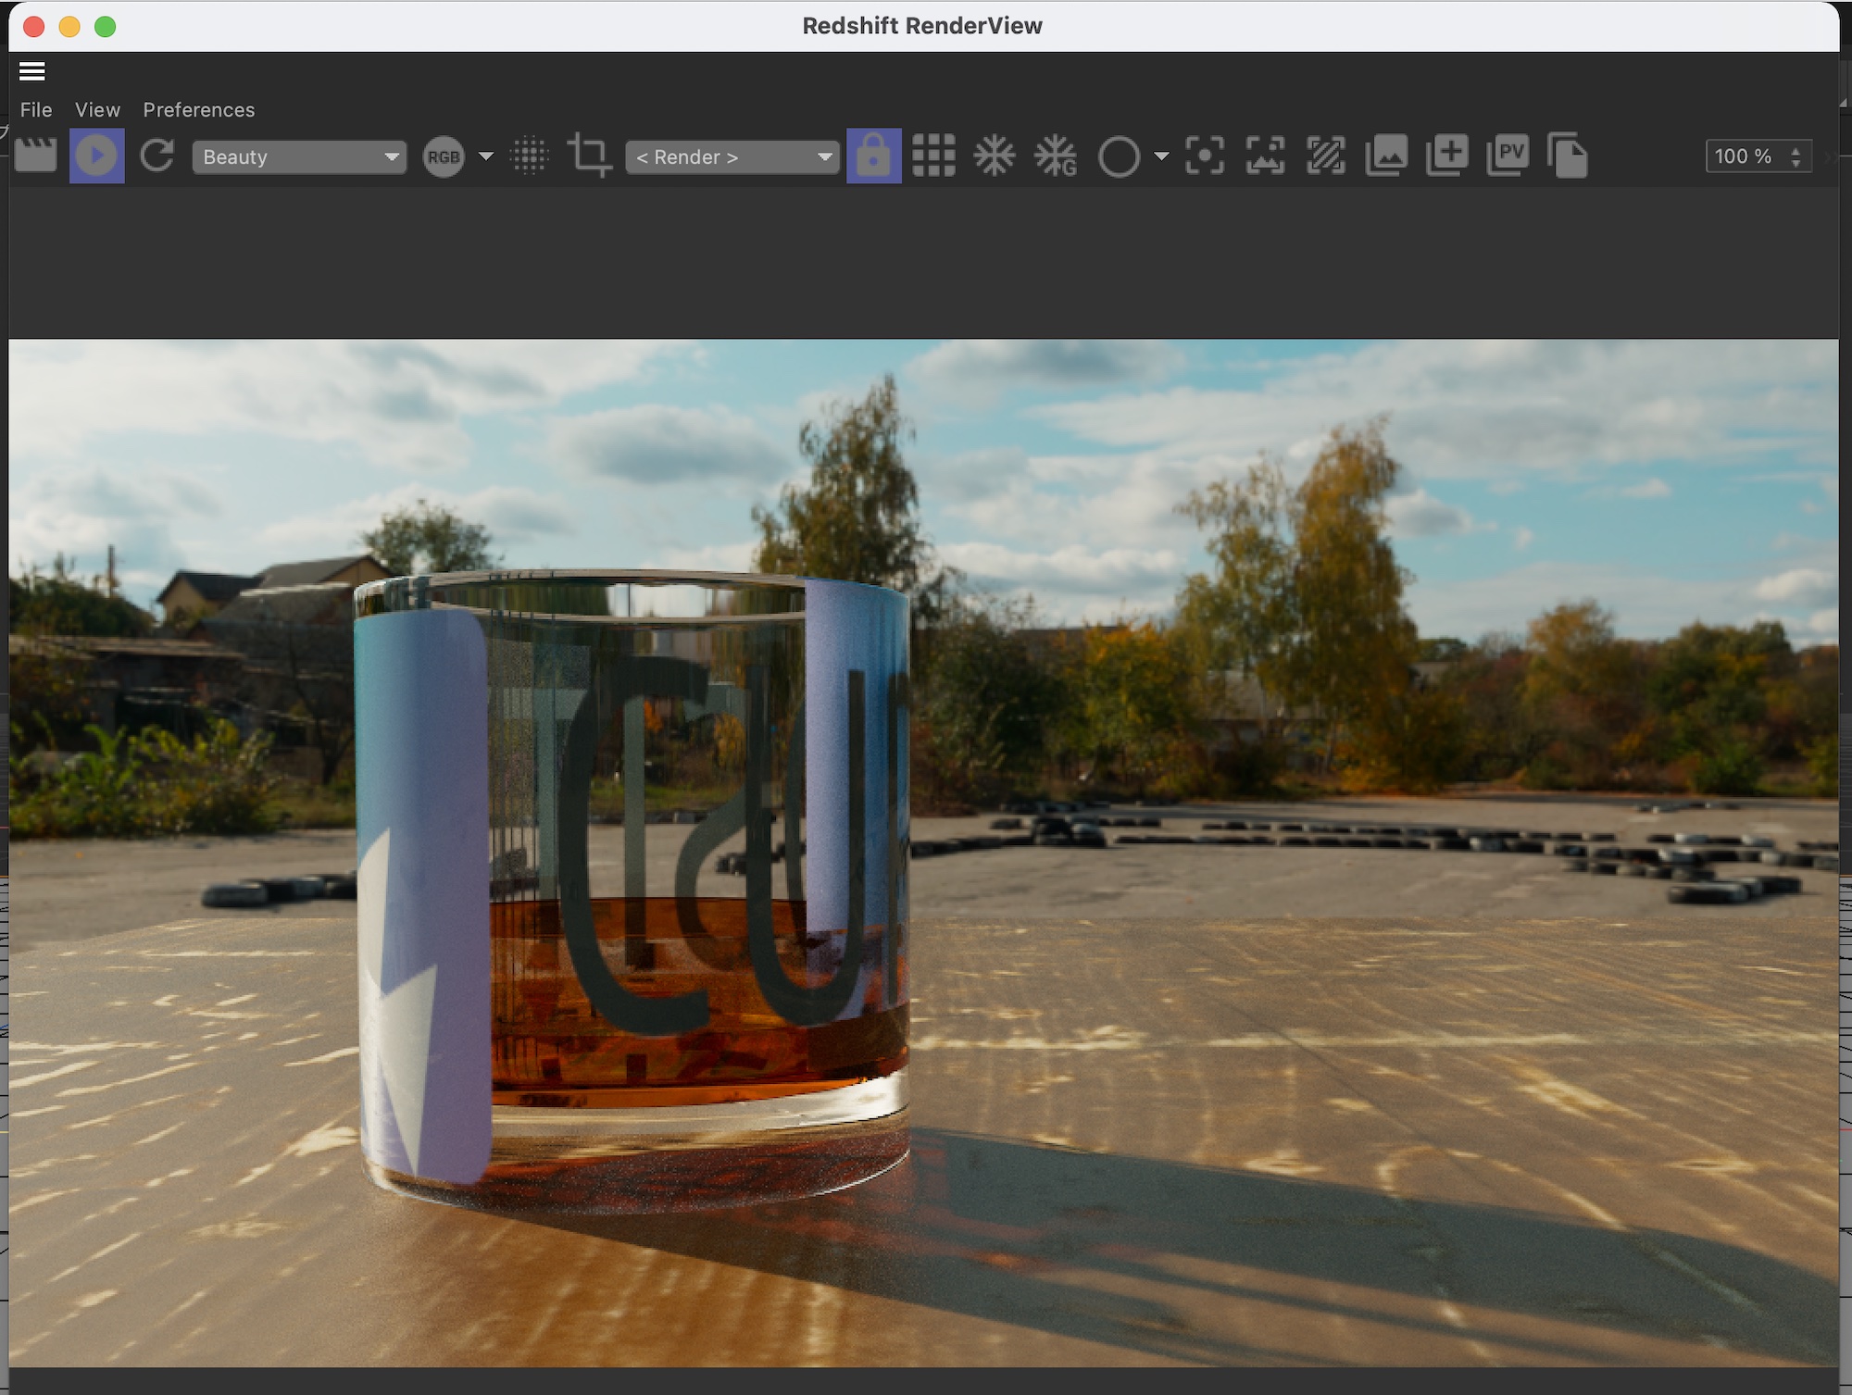This screenshot has height=1395, width=1852.
Task: Click the snowflake G freeze geometry icon
Action: (x=1056, y=156)
